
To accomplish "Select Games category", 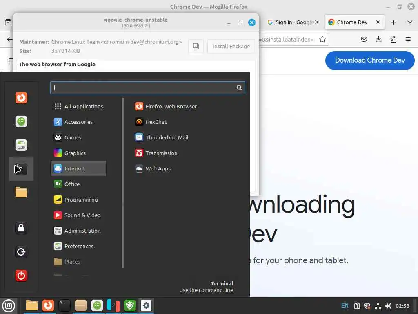I will 78,137.
